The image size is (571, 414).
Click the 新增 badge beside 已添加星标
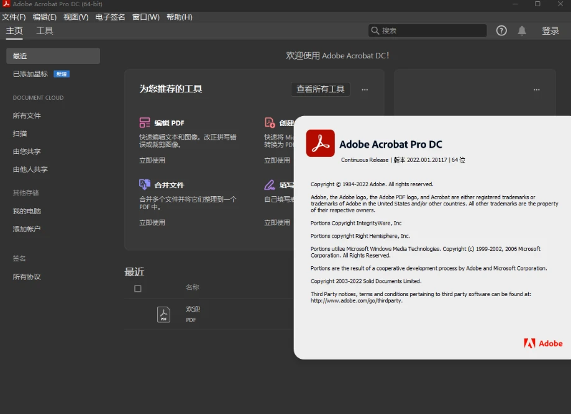[x=62, y=74]
